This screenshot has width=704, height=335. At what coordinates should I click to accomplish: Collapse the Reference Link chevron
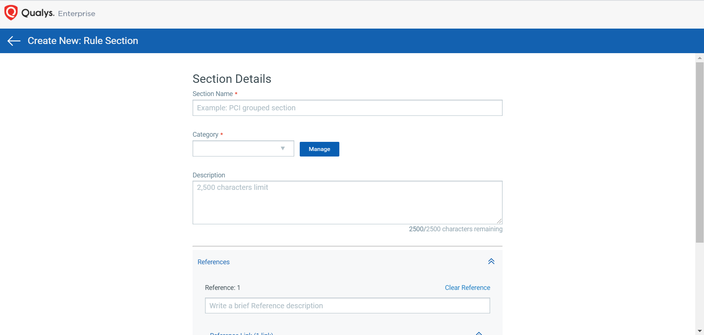(x=479, y=333)
